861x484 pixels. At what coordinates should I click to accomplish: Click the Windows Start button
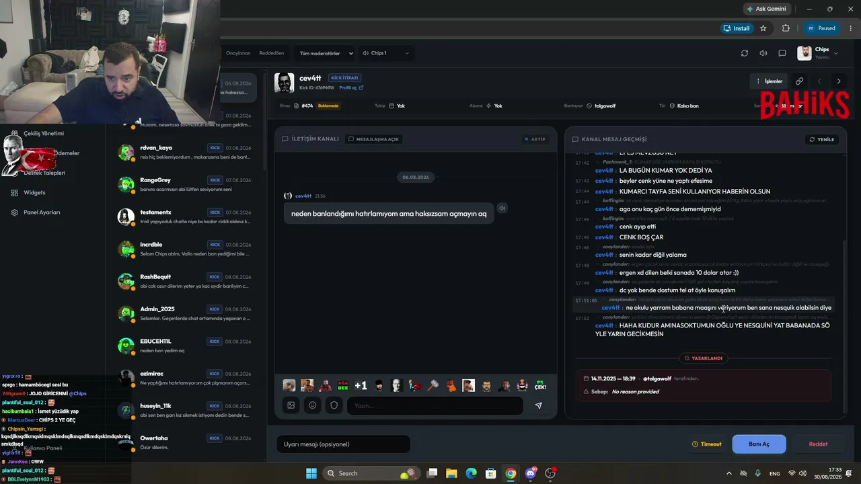click(x=311, y=473)
